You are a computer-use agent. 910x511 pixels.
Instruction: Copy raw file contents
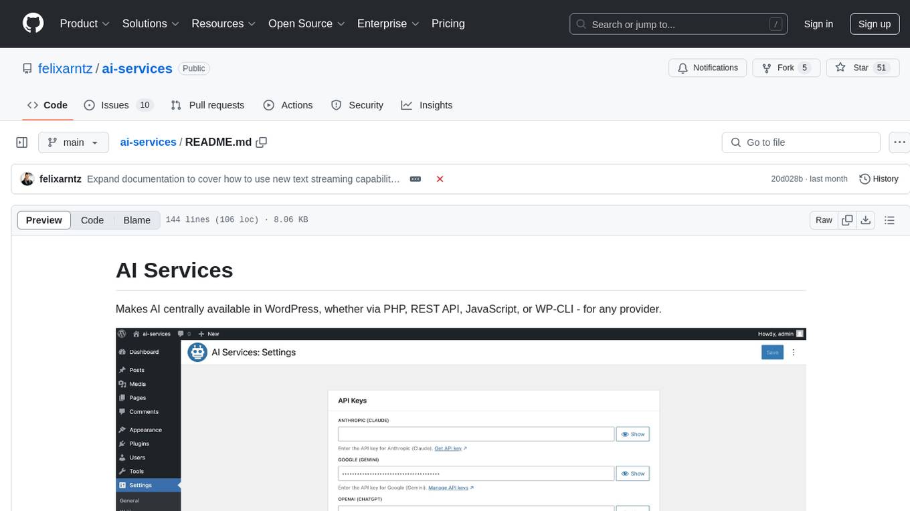coord(847,220)
